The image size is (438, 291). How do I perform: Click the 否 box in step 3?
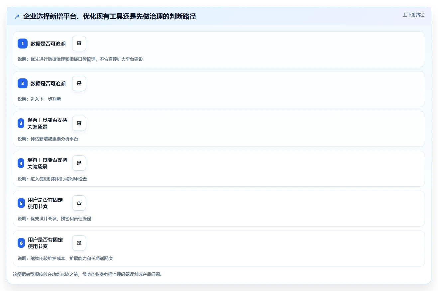point(79,123)
